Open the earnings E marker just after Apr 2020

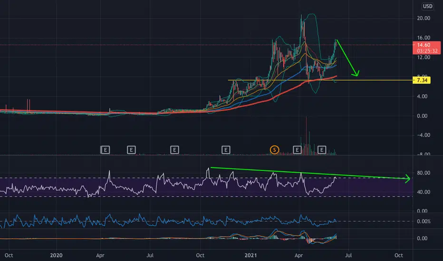pyautogui.click(x=105, y=150)
